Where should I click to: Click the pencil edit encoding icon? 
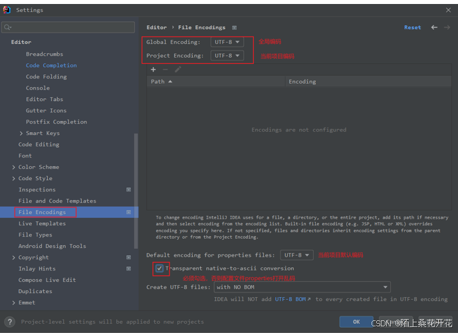(178, 70)
